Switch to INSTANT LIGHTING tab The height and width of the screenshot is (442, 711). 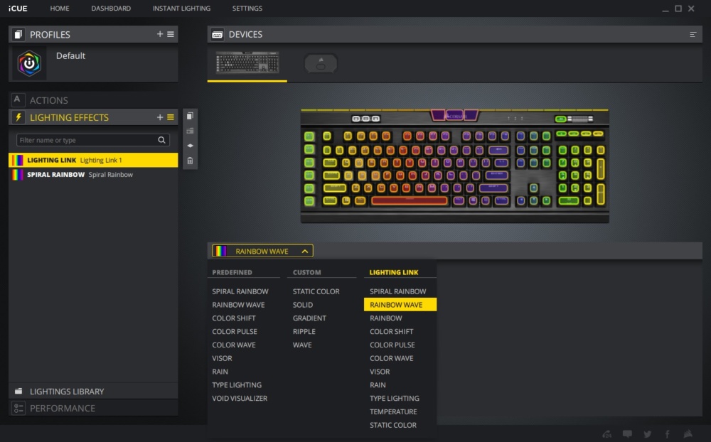[181, 8]
